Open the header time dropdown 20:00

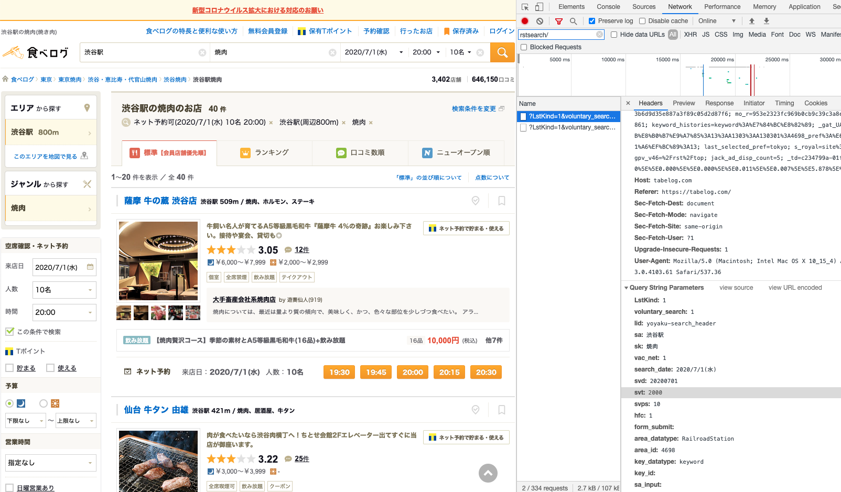click(426, 52)
